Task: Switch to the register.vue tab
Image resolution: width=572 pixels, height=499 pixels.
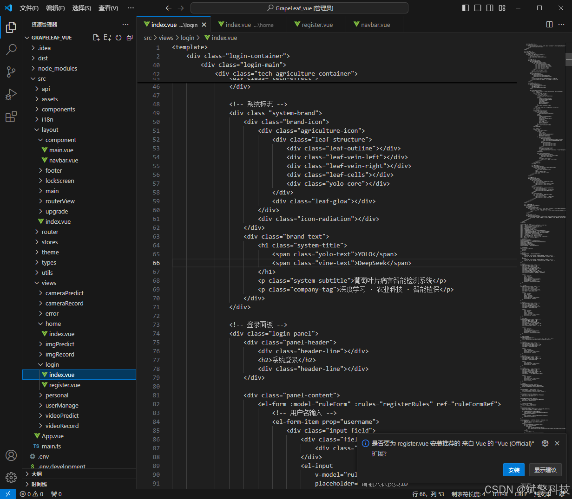Action: (x=316, y=25)
